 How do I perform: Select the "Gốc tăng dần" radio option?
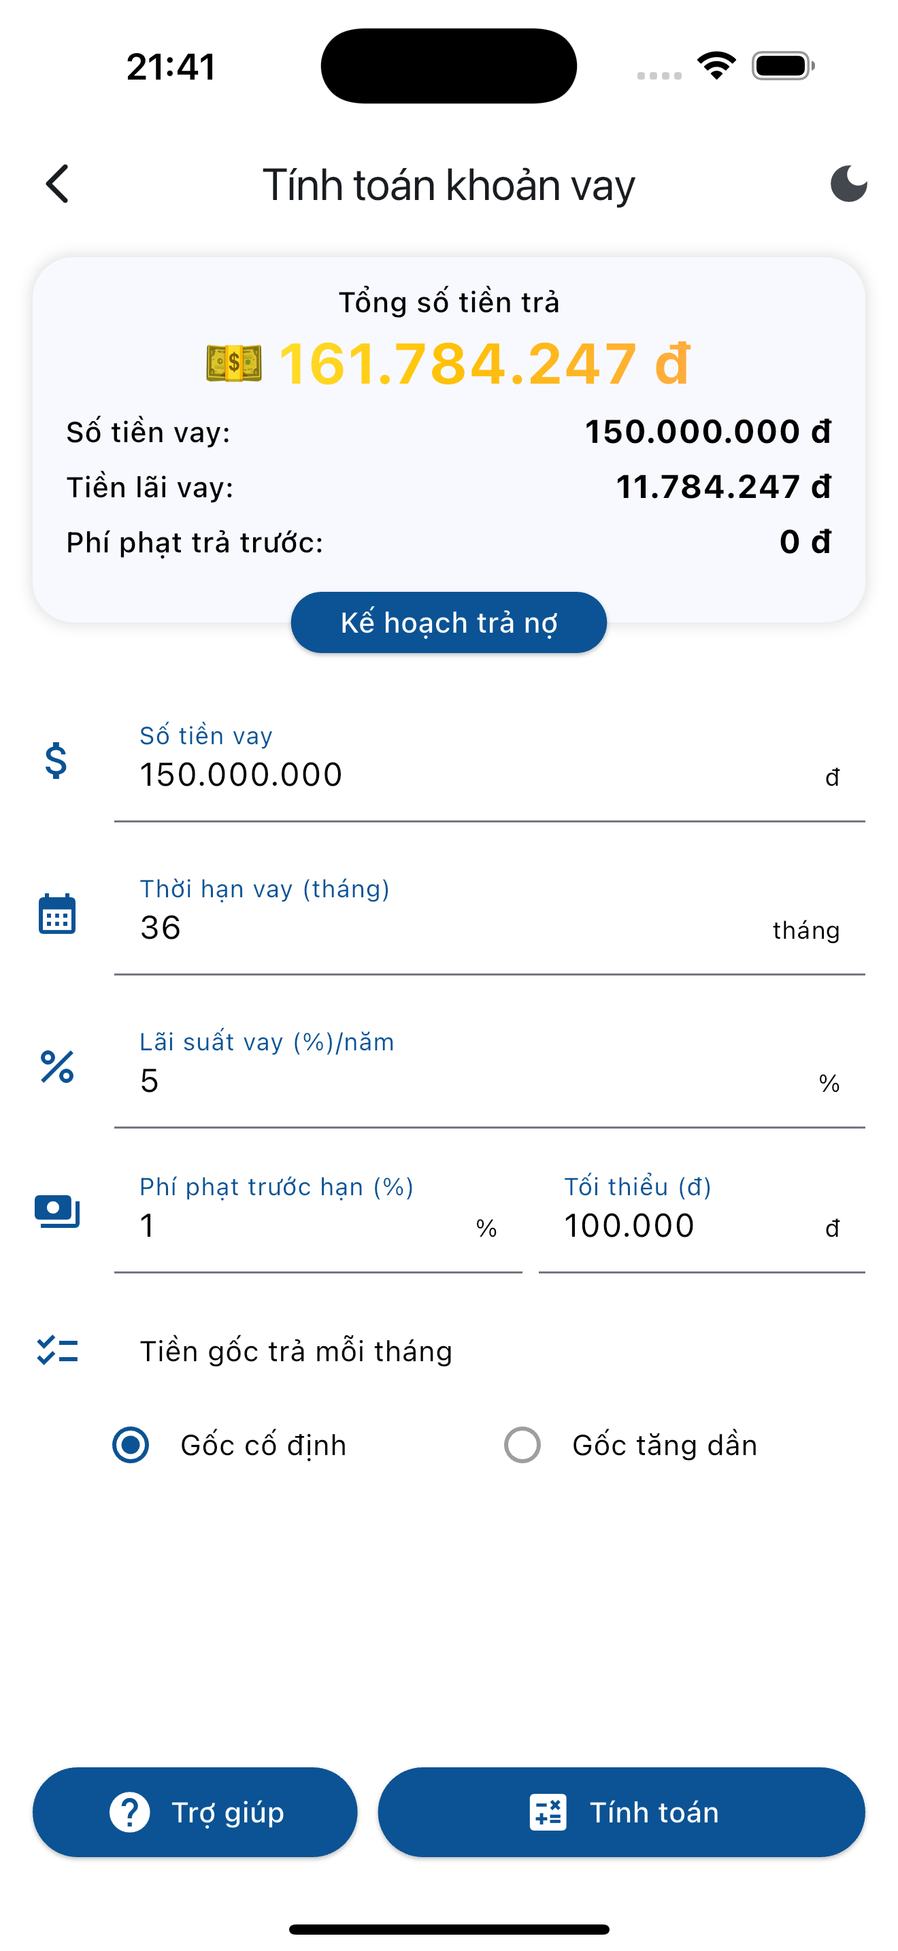[522, 1445]
